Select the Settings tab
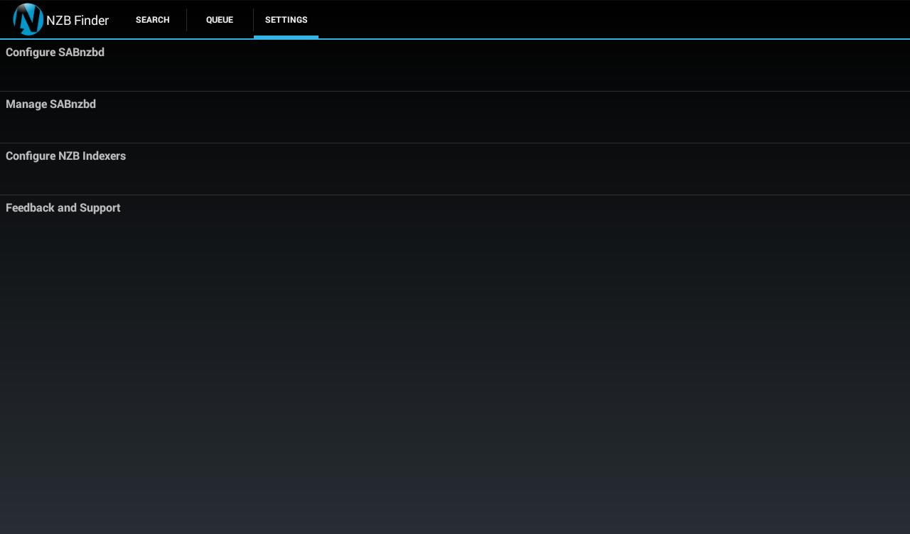 [286, 20]
